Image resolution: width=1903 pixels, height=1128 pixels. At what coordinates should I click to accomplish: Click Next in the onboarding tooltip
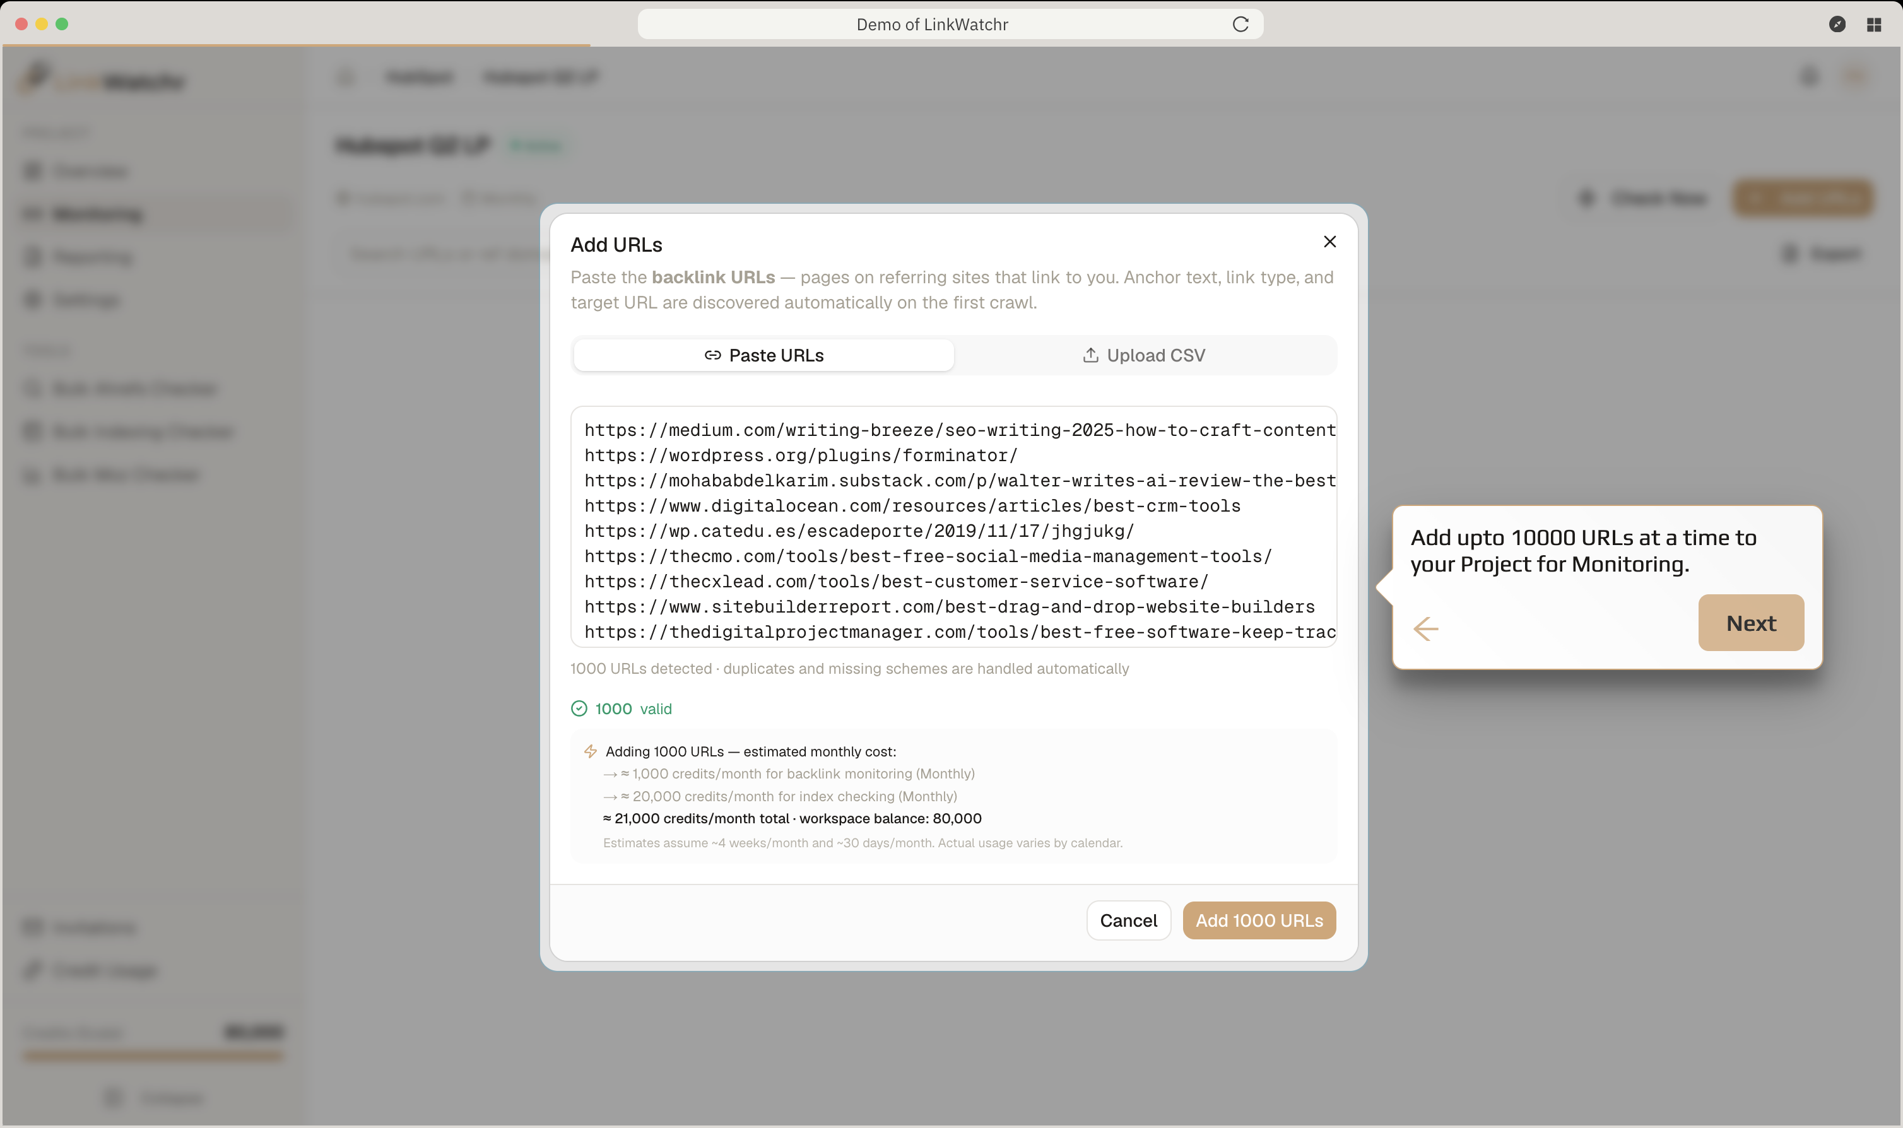click(1751, 623)
